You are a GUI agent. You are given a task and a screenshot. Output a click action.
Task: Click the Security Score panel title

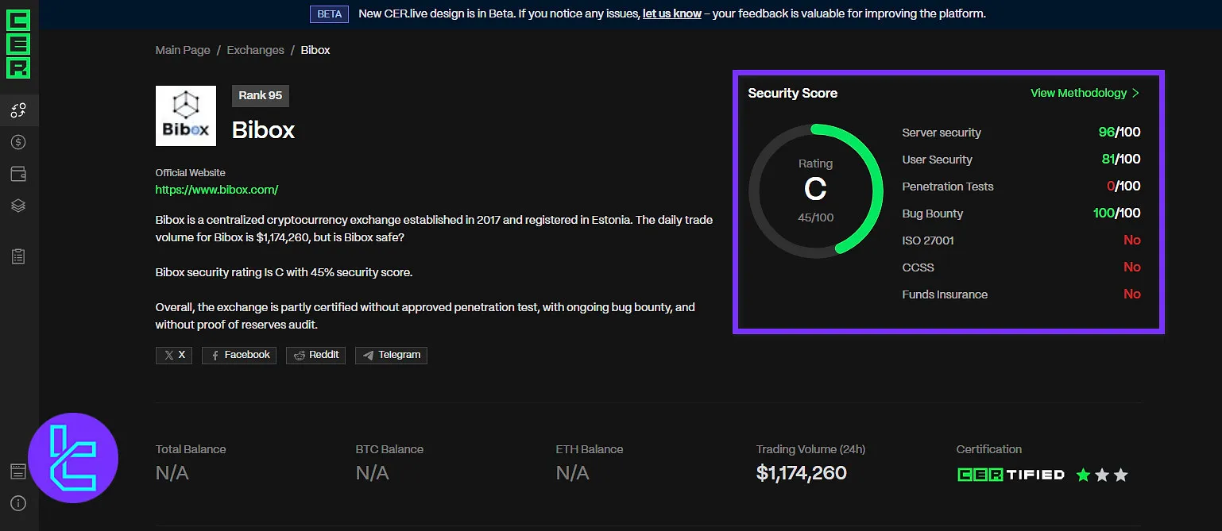pyautogui.click(x=793, y=93)
